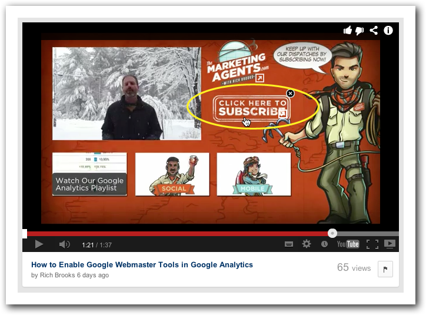The image size is (426, 315).
Task: Open the share icon in the video's top bar
Action: point(374,30)
